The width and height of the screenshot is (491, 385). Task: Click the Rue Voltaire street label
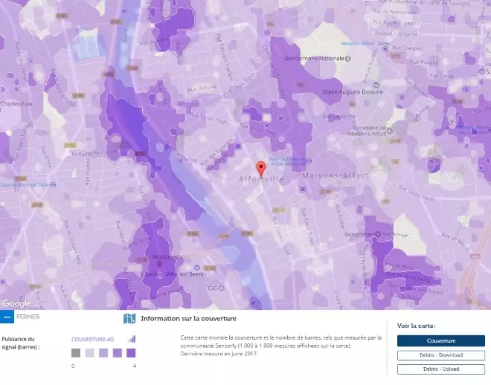202,88
